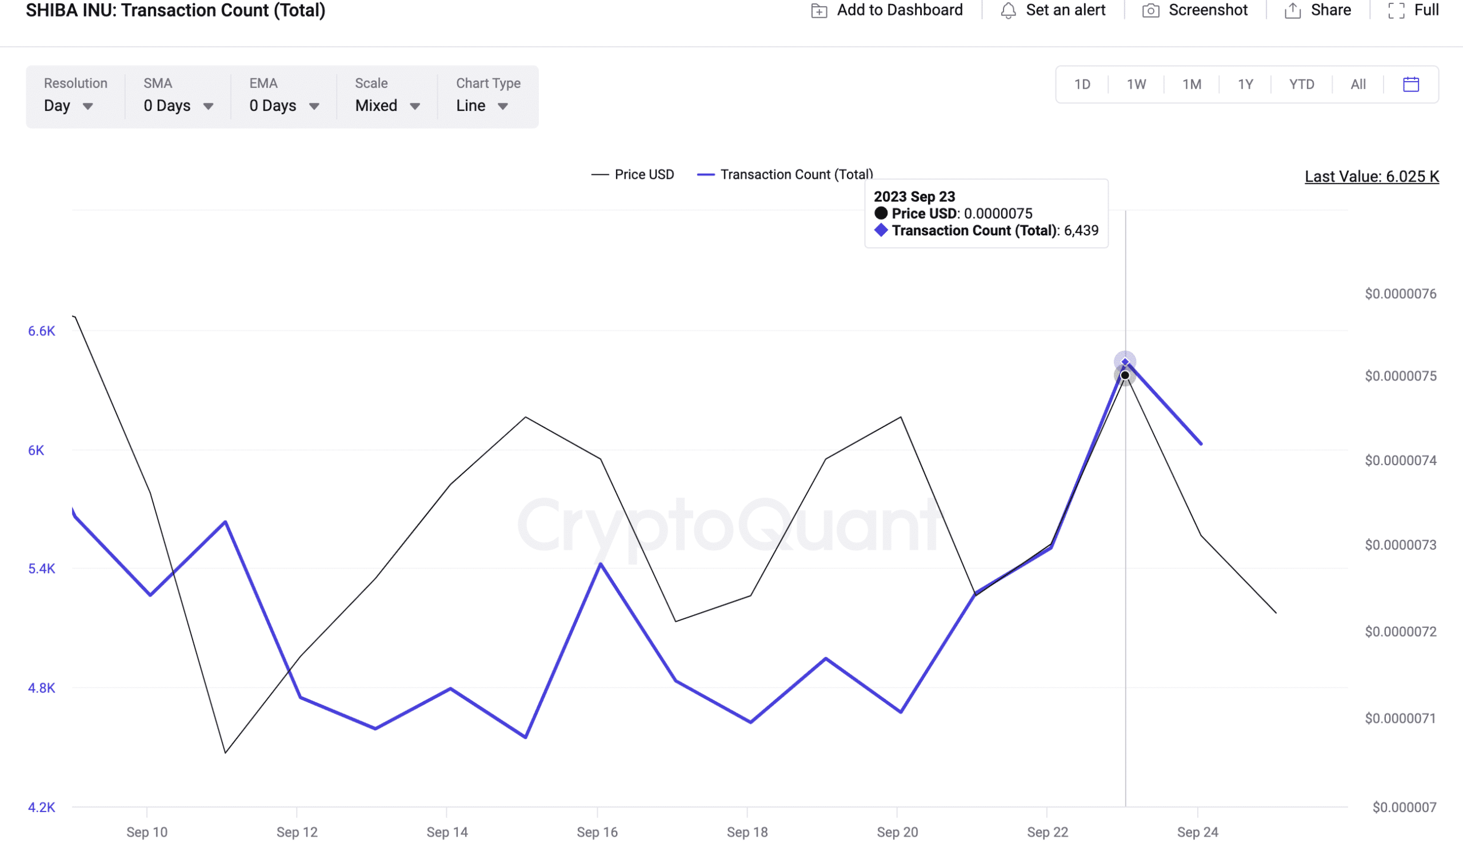This screenshot has height=856, width=1463.
Task: Switch to the 1M range tab
Action: coord(1192,85)
